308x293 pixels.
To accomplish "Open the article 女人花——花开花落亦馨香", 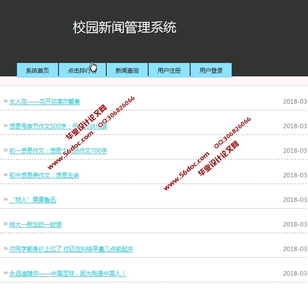I will point(45,102).
